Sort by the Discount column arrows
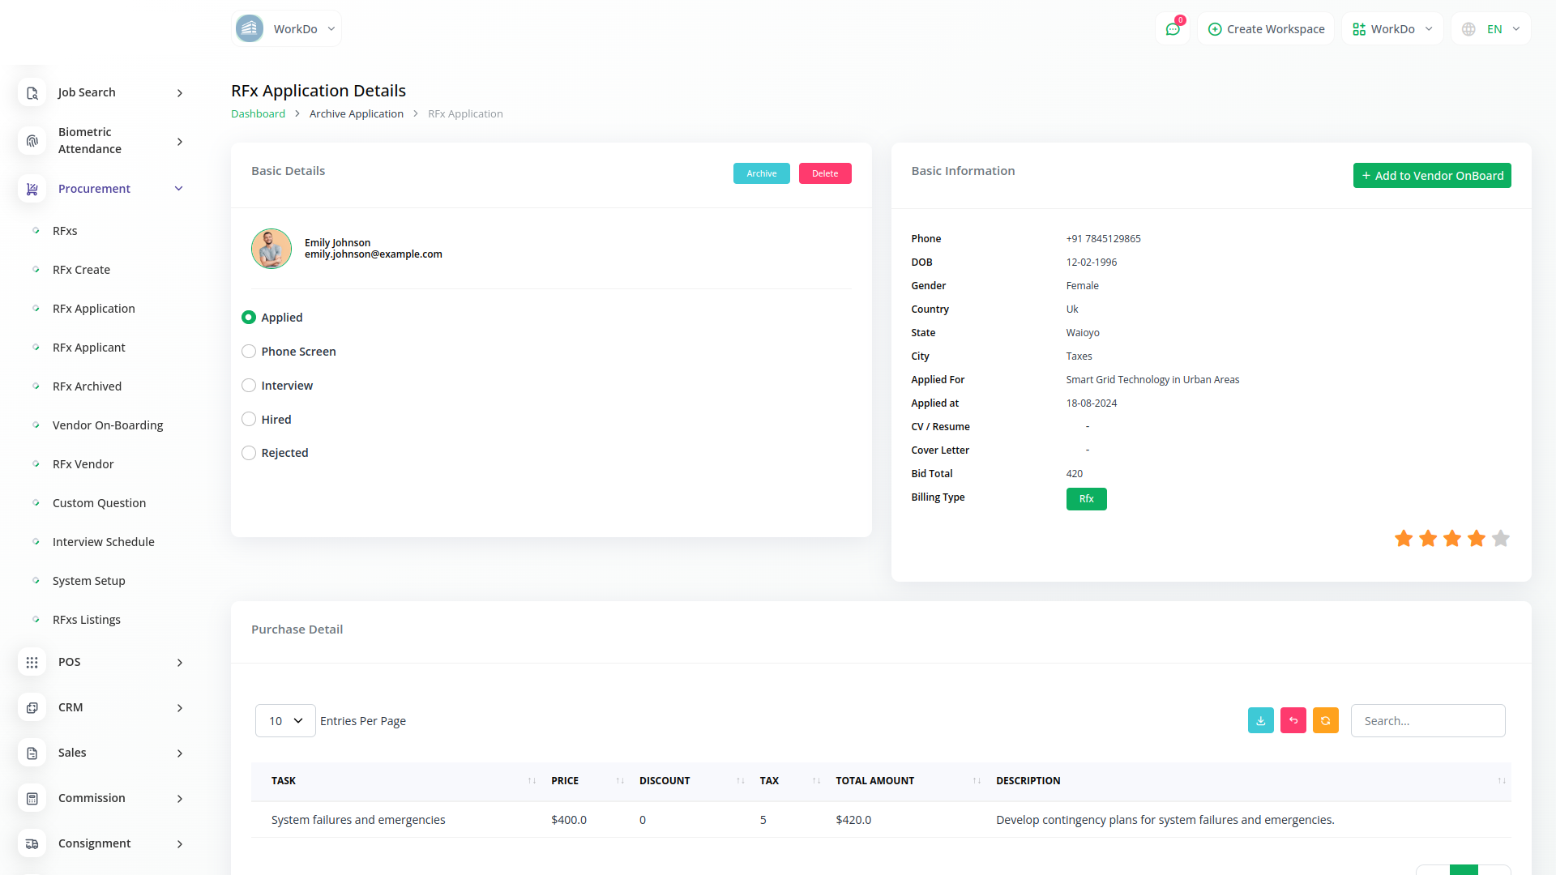 pos(741,781)
